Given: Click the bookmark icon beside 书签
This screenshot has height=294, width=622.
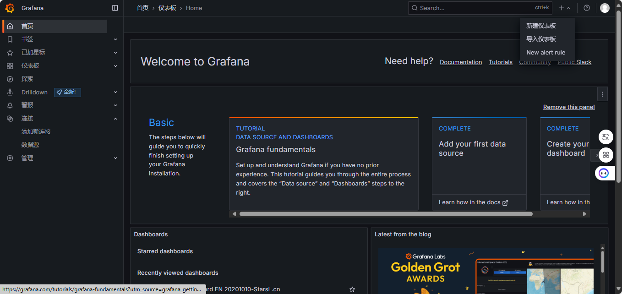Looking at the screenshot, I should [10, 39].
